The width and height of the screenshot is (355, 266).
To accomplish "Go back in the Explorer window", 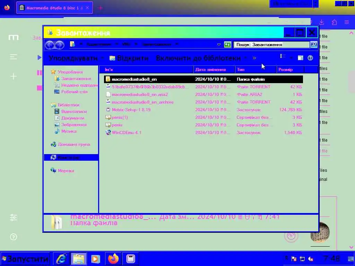I will click(x=50, y=45).
